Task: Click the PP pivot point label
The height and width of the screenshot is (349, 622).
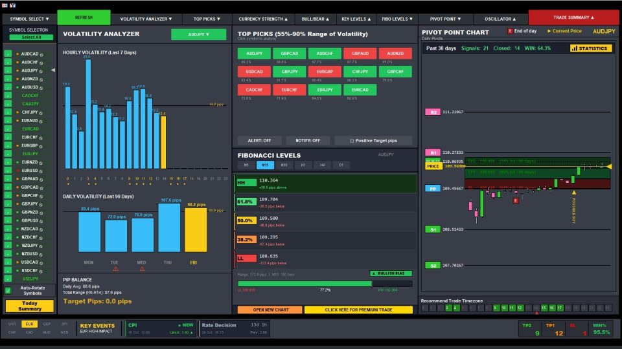Action: click(433, 189)
